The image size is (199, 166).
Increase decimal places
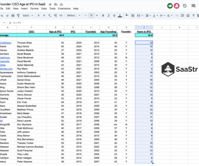click(55, 15)
